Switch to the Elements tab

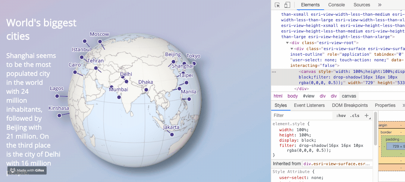point(310,4)
